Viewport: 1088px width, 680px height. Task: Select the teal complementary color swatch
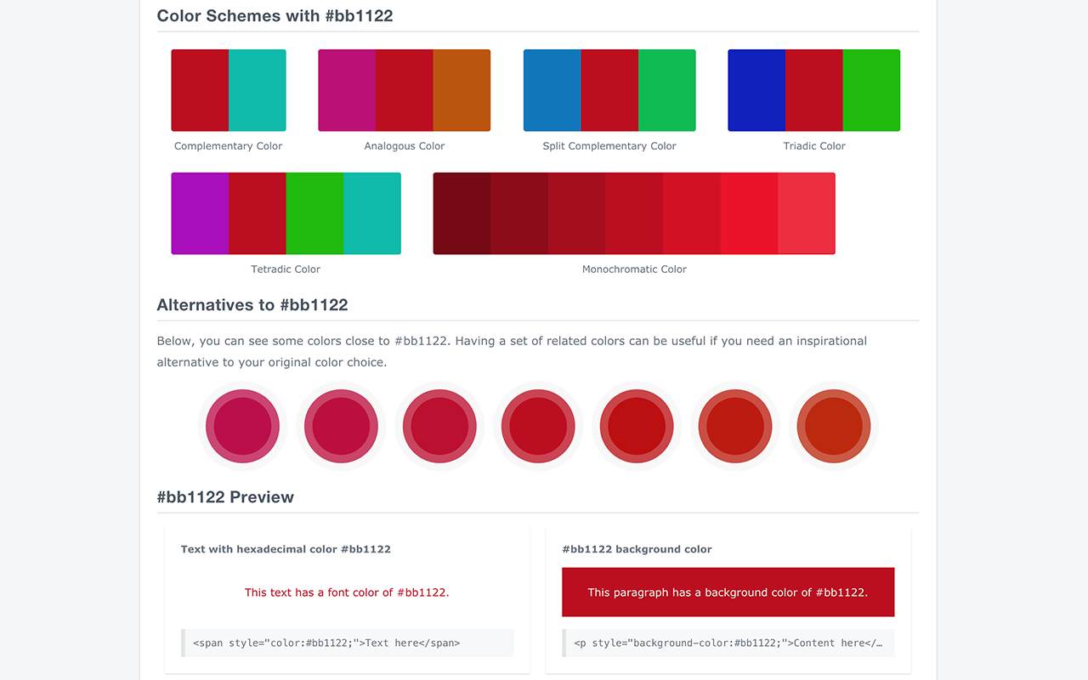point(257,89)
